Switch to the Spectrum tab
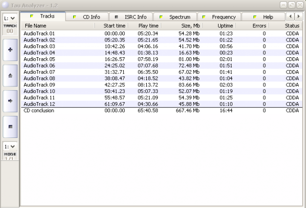Image resolution: width=306 pixels, height=208 pixels. (175, 17)
